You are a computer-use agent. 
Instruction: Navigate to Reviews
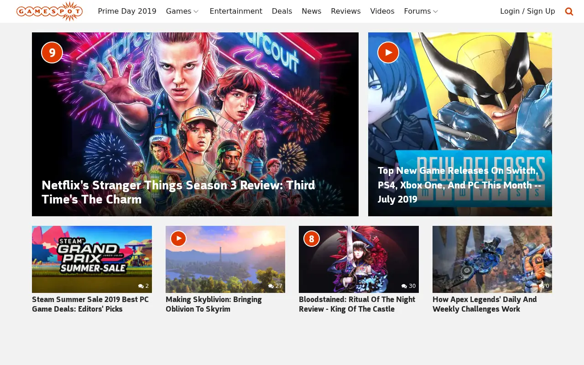click(x=346, y=11)
